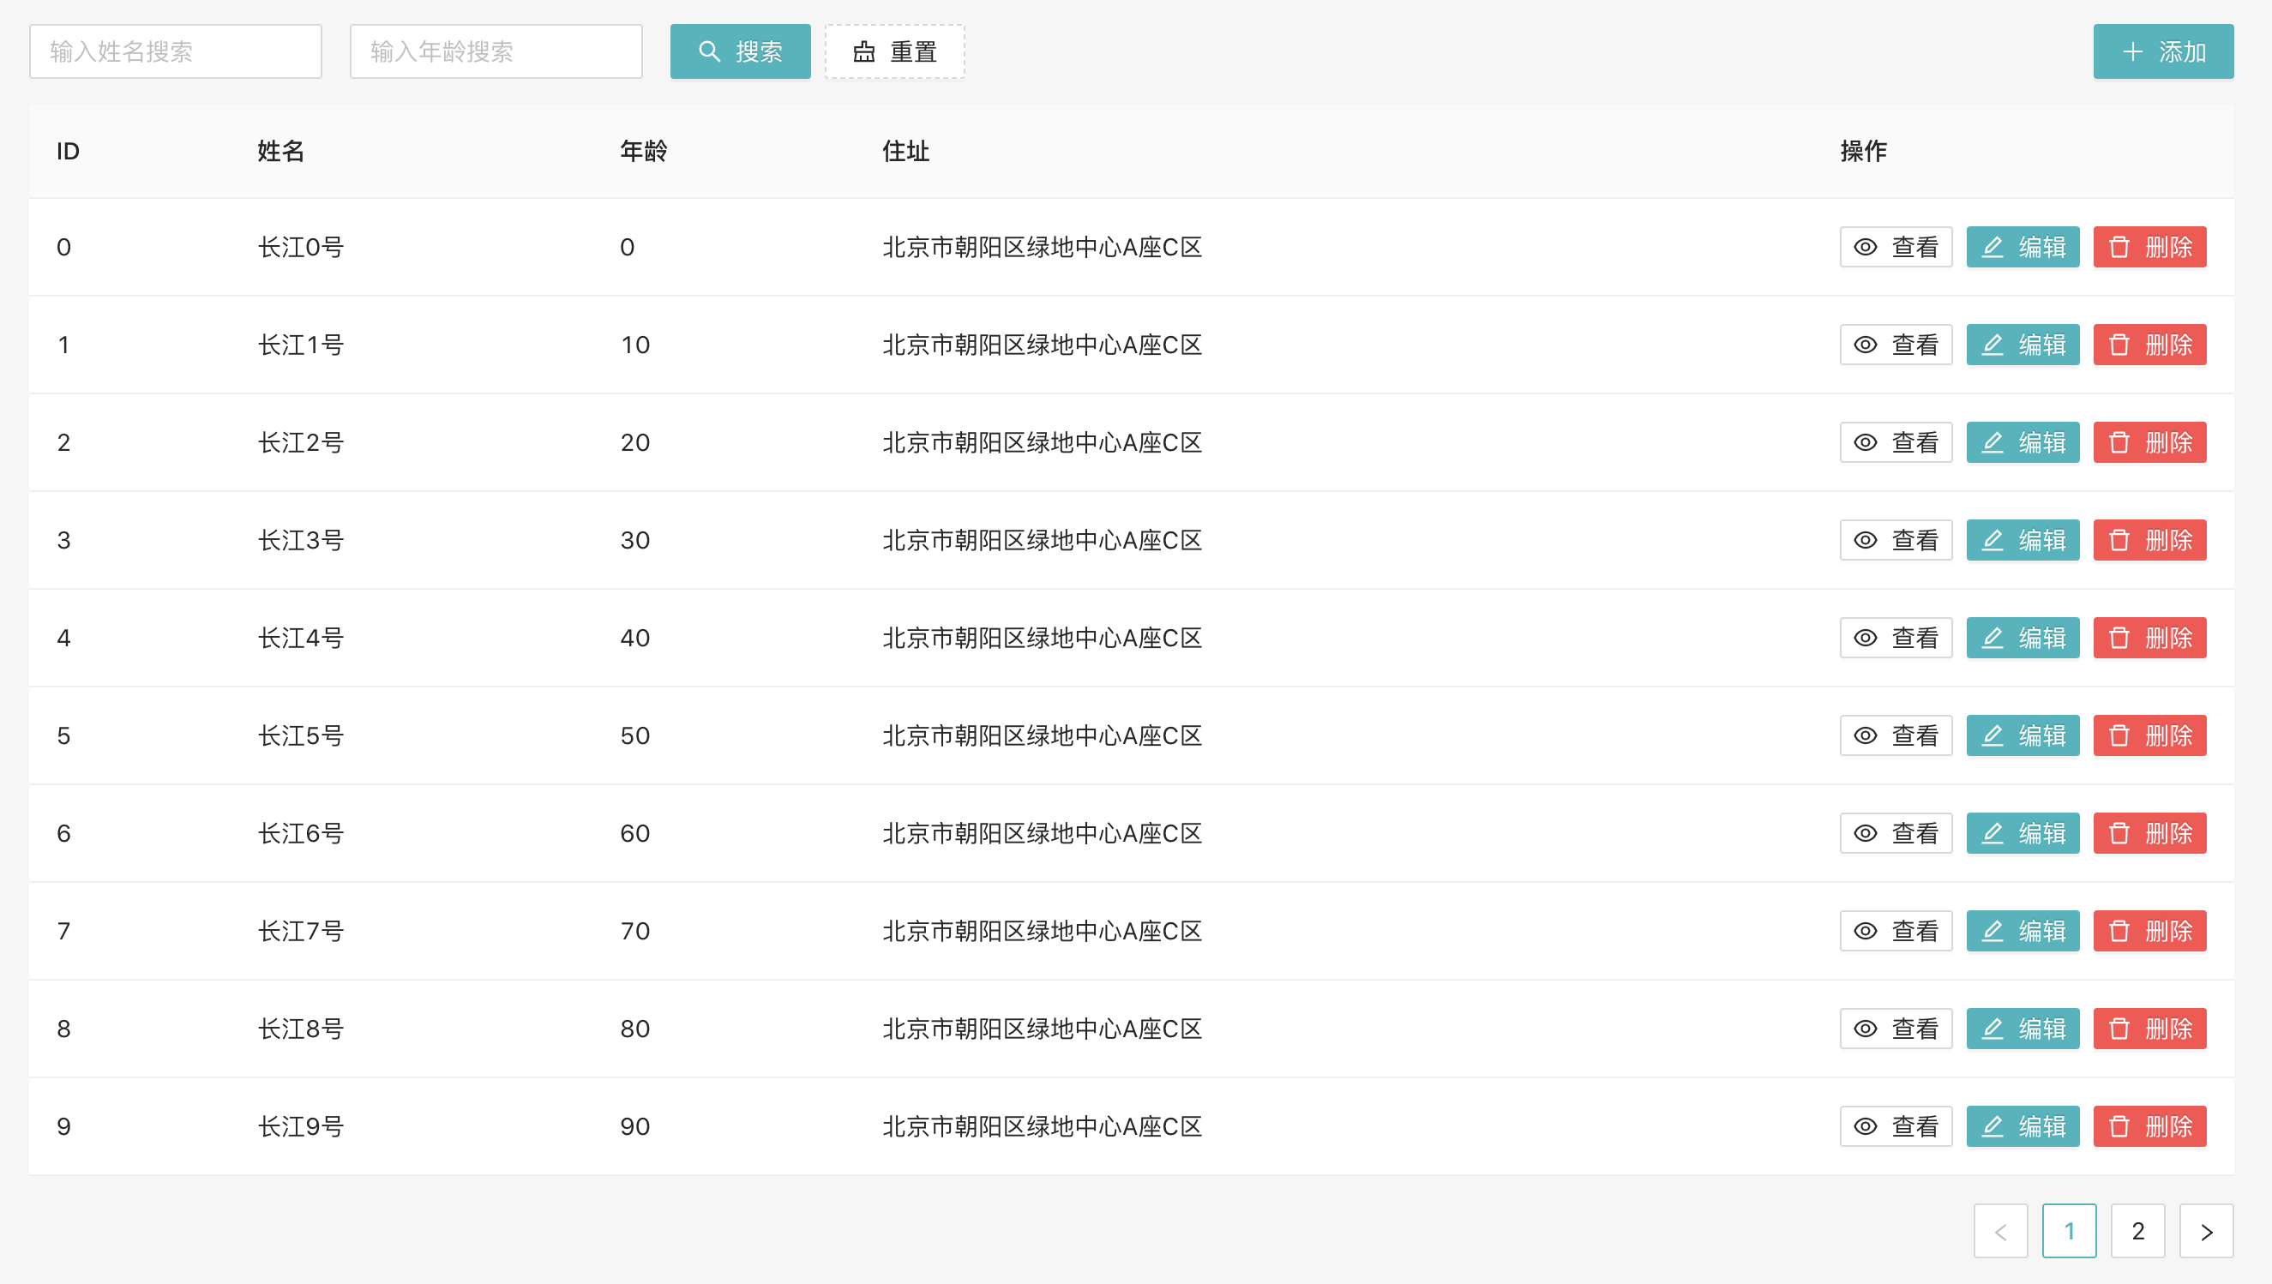Screen dimensions: 2272x1284
Task: Click previous page arrow
Action: pos(1999,1231)
